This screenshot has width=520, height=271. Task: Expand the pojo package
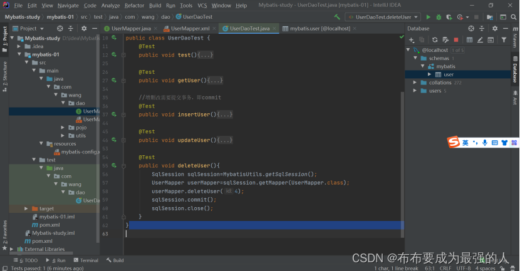63,127
